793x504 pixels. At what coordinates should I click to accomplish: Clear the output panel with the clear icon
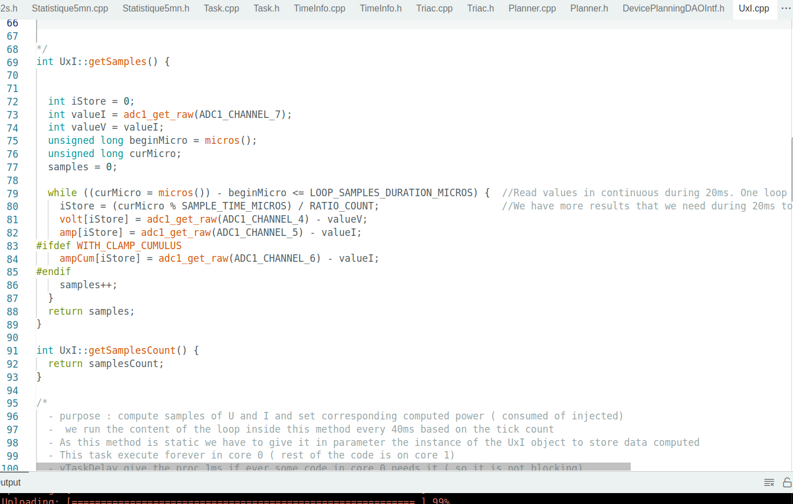pyautogui.click(x=769, y=483)
